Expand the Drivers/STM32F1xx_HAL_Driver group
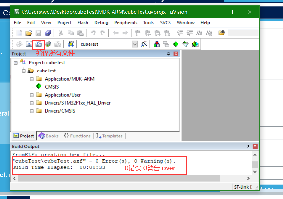Image resolution: width=283 pixels, height=199 pixels. point(32,103)
